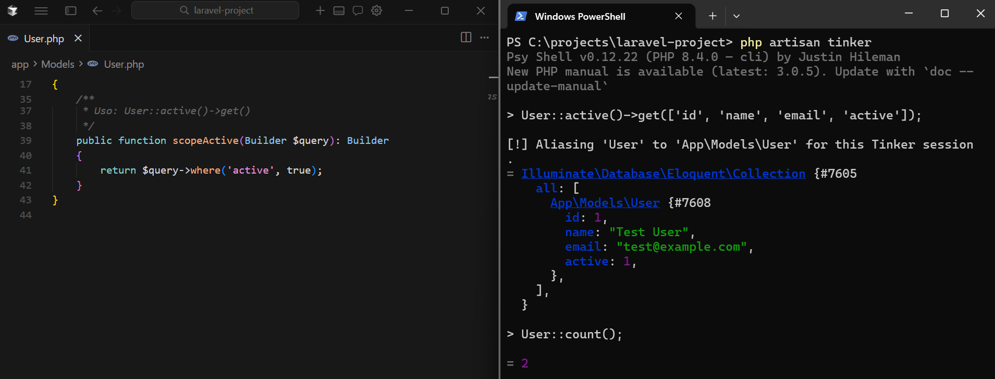Open the laravel-project search box
Image resolution: width=995 pixels, height=379 pixels.
coord(215,10)
